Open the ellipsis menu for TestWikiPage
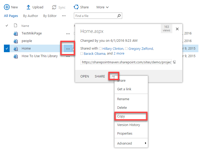The image size is (201, 150). (x=68, y=33)
